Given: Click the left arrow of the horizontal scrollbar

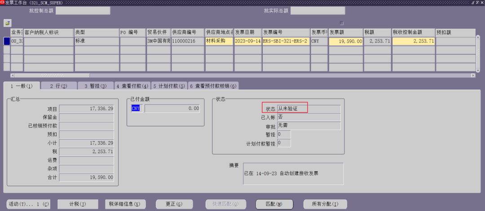Looking at the screenshot, I should point(13,76).
